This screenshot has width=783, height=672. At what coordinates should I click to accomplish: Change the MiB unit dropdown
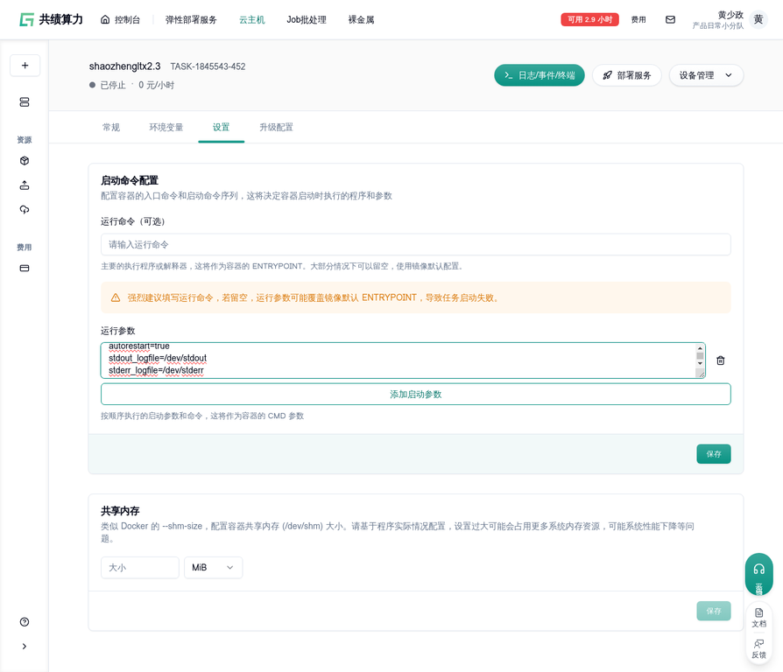click(x=213, y=568)
